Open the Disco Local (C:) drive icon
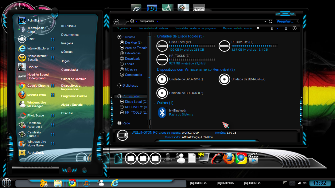335x188 pixels. [x=162, y=46]
